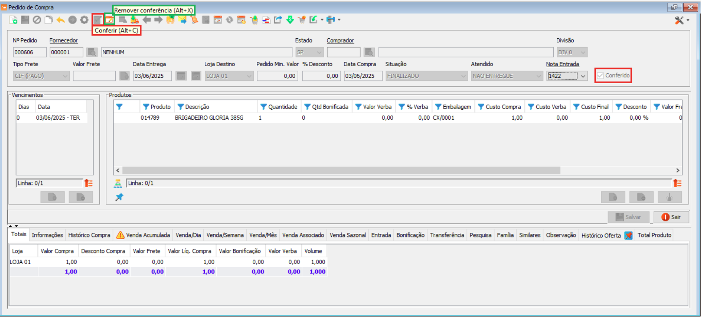The image size is (701, 317).
Task: Click the products grid horizontal scrollbar
Action: pos(341,170)
